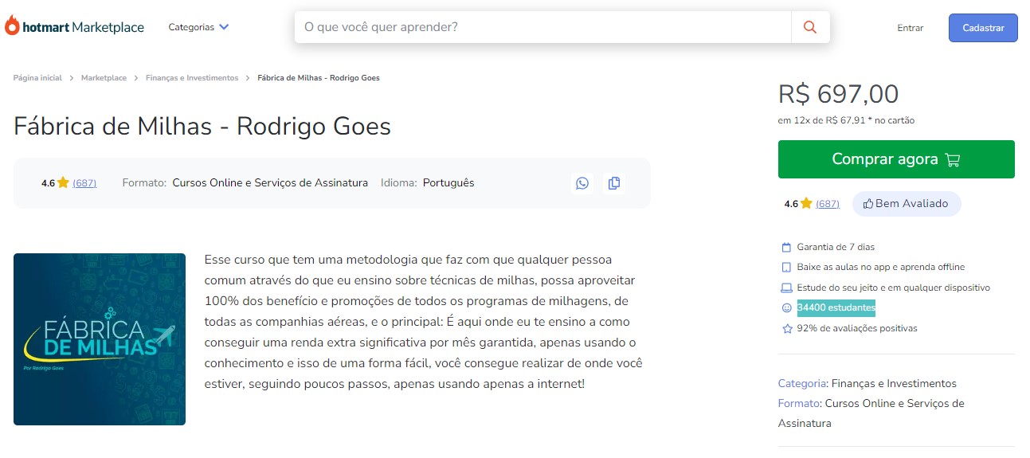Click the smiley icon beside 34400 estudantes
The height and width of the screenshot is (458, 1030).
point(787,308)
